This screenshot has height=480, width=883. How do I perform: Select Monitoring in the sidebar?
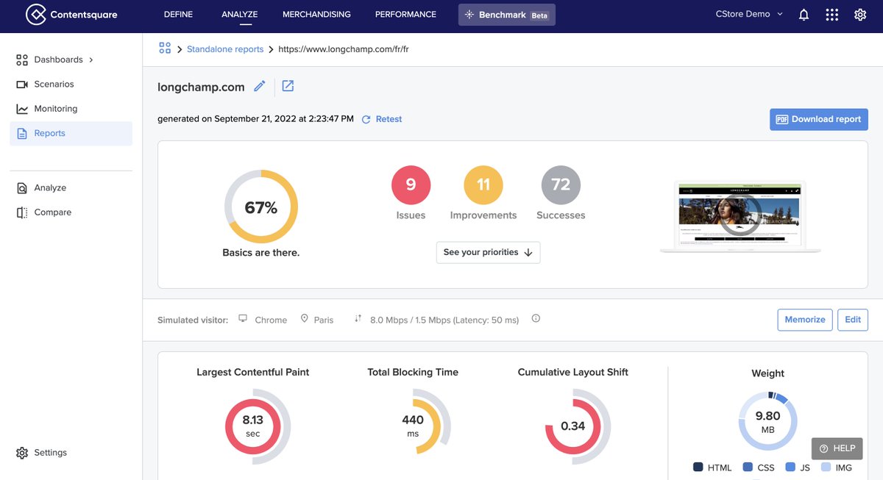(71, 109)
